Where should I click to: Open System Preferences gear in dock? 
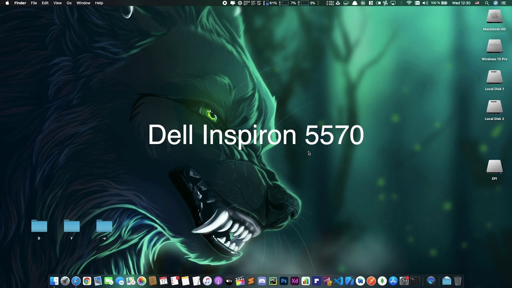point(404,281)
